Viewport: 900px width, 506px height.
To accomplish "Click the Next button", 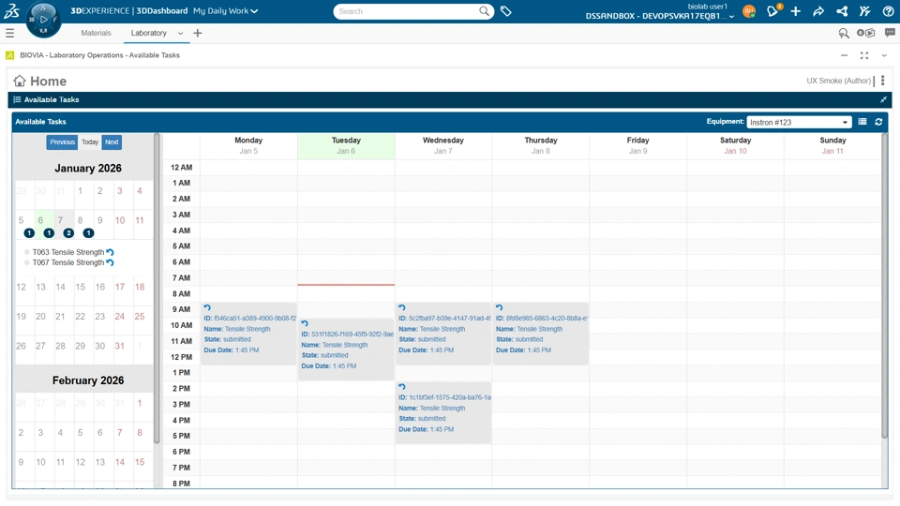I will 112,142.
